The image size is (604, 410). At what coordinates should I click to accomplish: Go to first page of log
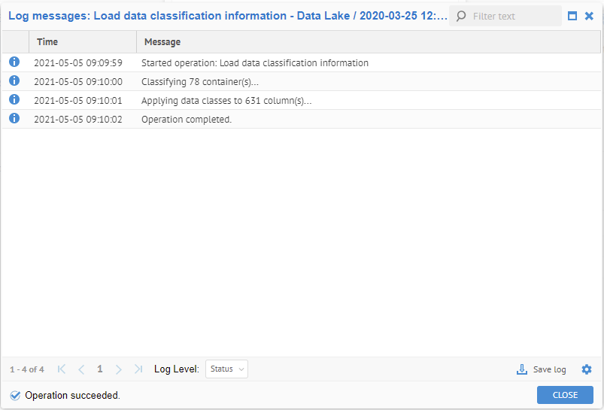pyautogui.click(x=62, y=369)
